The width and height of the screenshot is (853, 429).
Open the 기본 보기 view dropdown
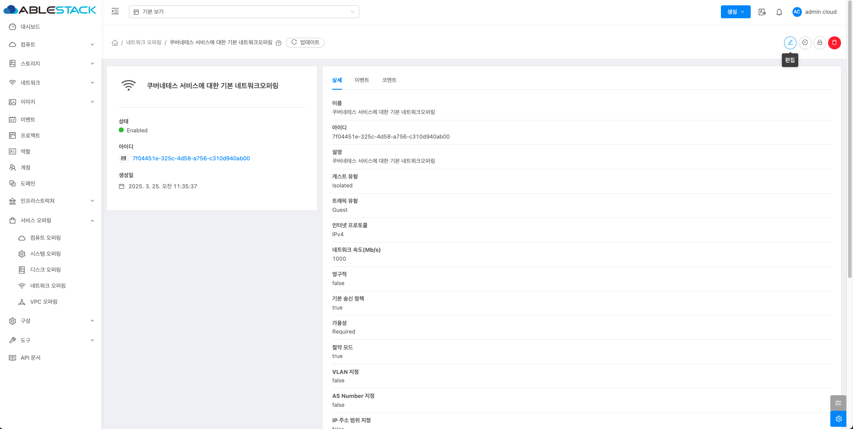(x=244, y=12)
